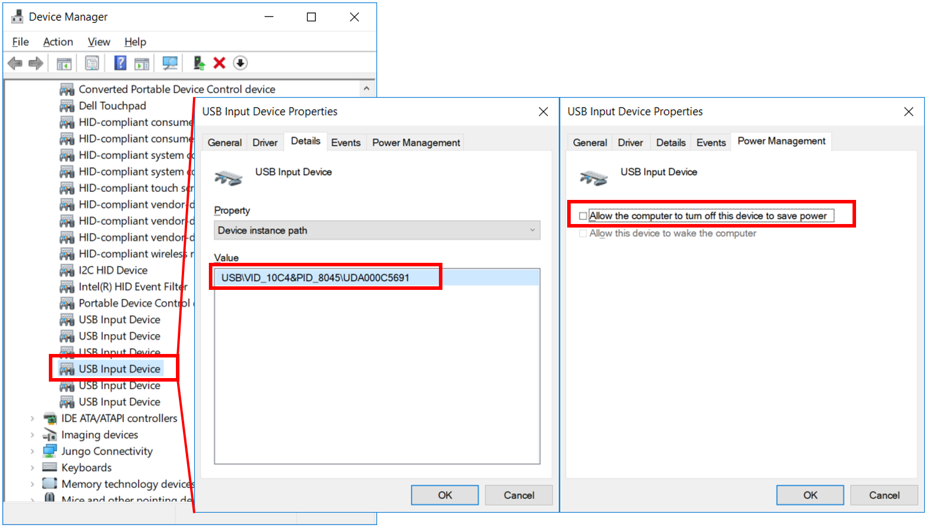Open Events tab in Power Management dialog

point(711,142)
